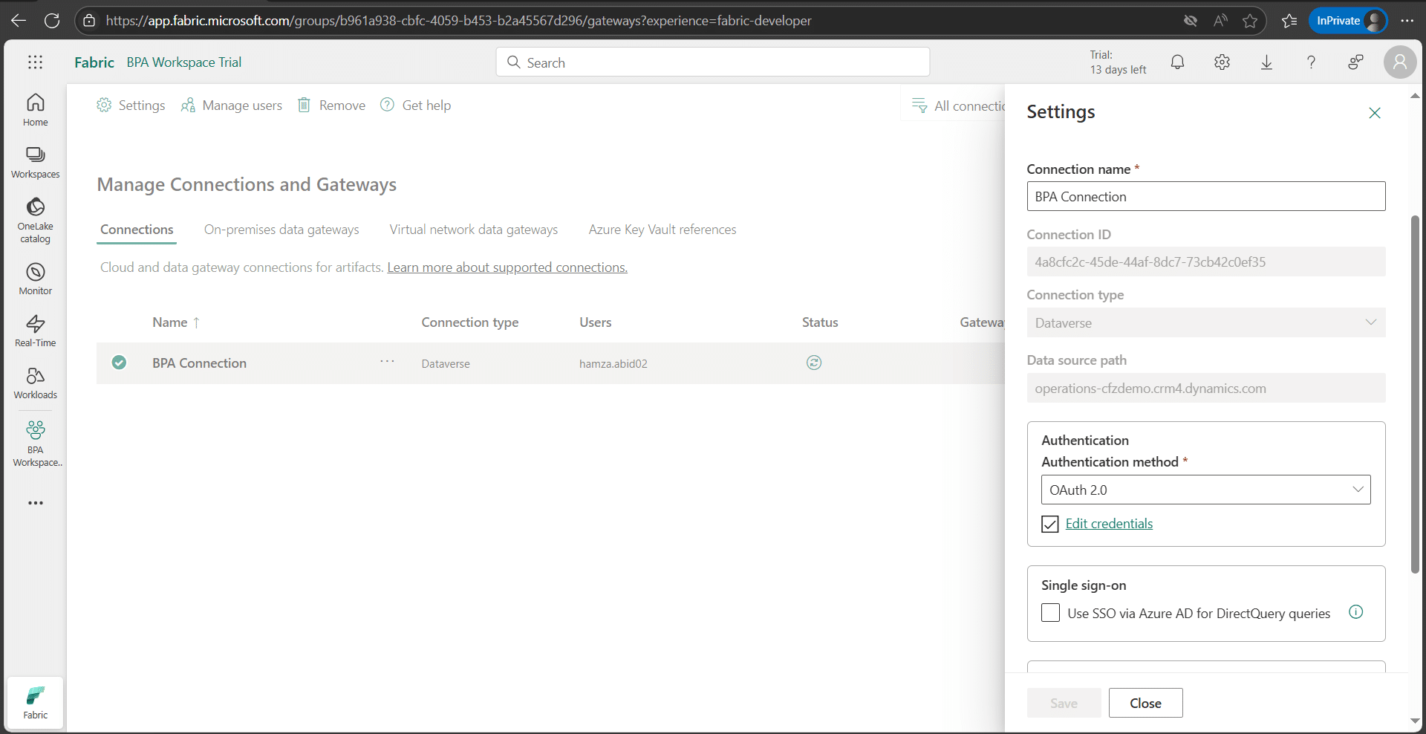The height and width of the screenshot is (734, 1426).
Task: Switch to On-premises data gateways tab
Action: click(281, 230)
